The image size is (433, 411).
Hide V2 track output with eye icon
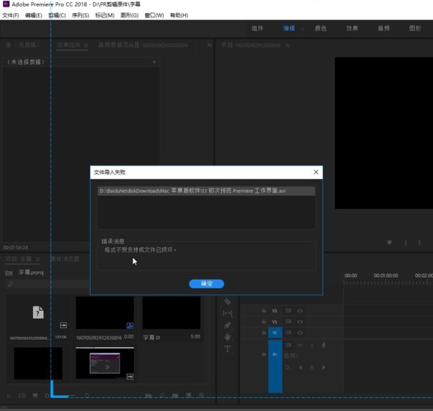point(300,322)
